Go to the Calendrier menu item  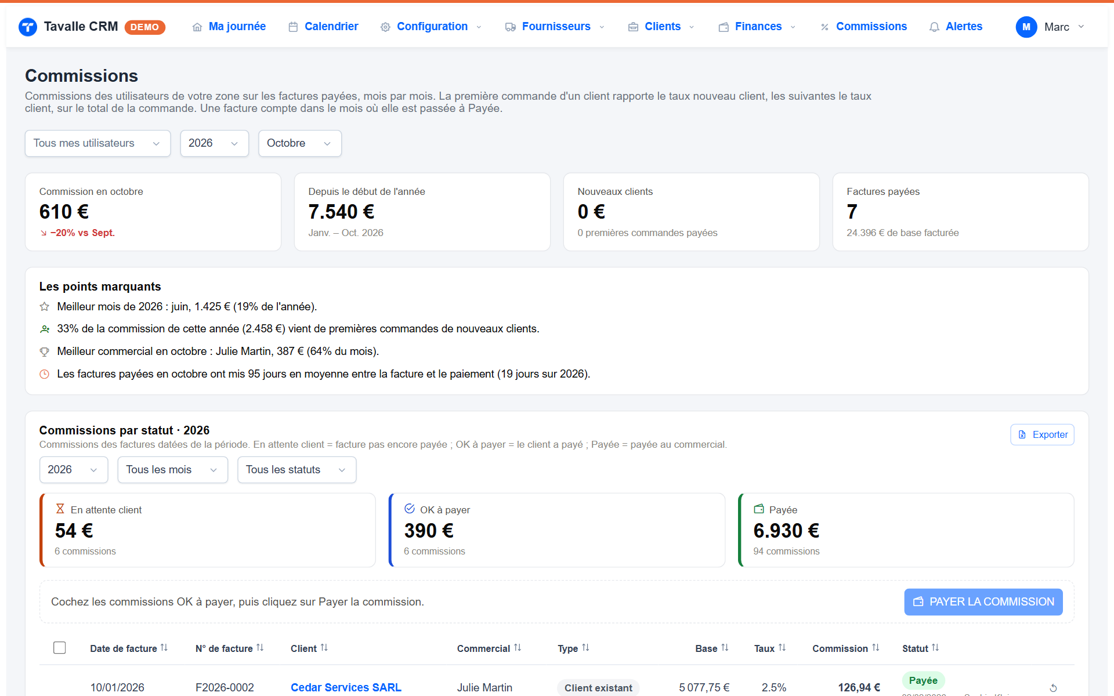point(323,27)
